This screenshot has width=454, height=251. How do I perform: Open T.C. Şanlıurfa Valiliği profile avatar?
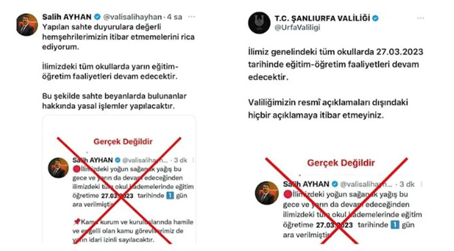pos(259,23)
